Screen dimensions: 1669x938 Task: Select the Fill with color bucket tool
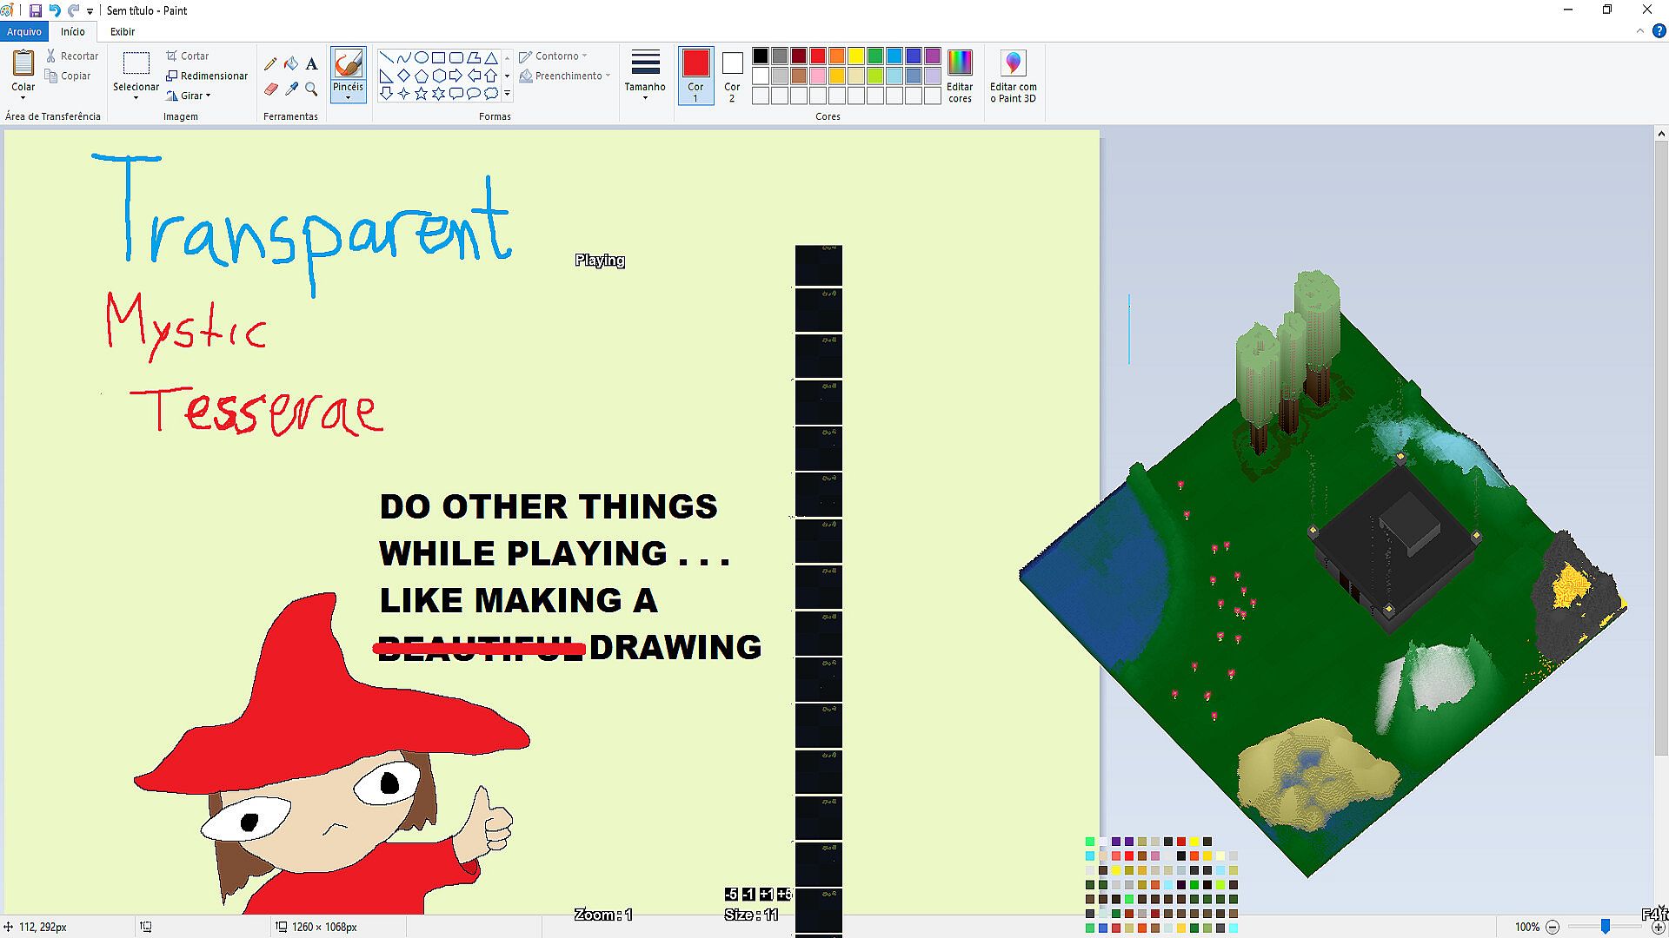click(291, 63)
